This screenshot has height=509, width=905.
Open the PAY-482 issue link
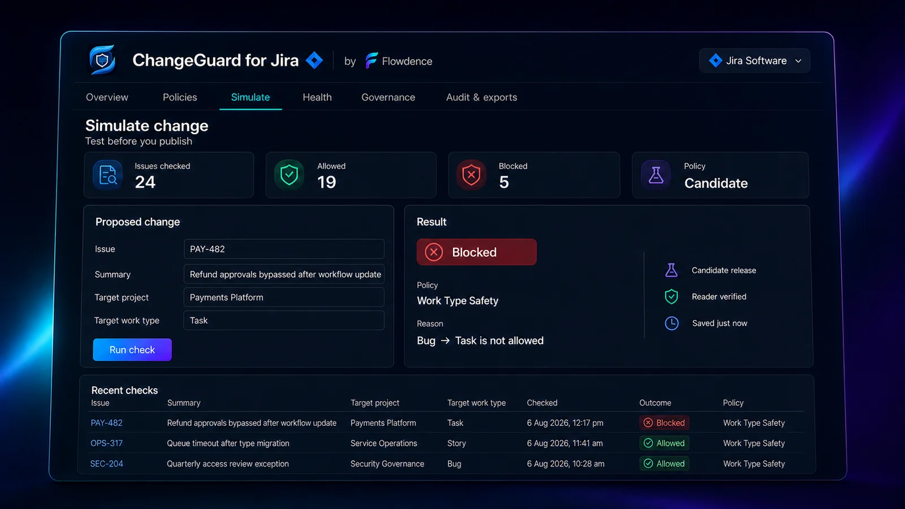pos(106,423)
